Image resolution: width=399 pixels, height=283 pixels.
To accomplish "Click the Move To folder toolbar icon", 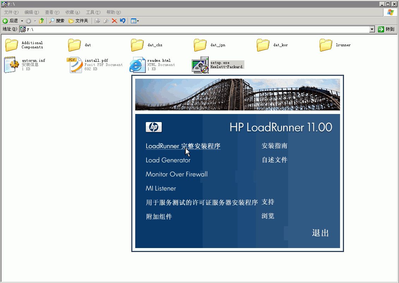I will [97, 21].
